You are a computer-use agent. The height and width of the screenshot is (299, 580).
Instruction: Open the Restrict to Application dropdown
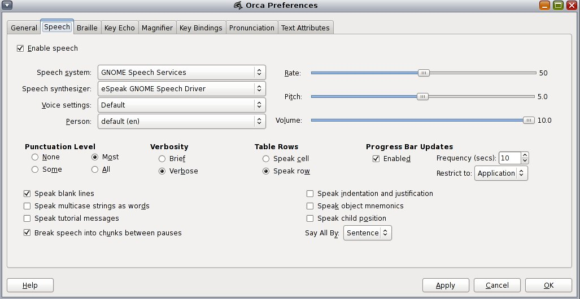pos(501,173)
